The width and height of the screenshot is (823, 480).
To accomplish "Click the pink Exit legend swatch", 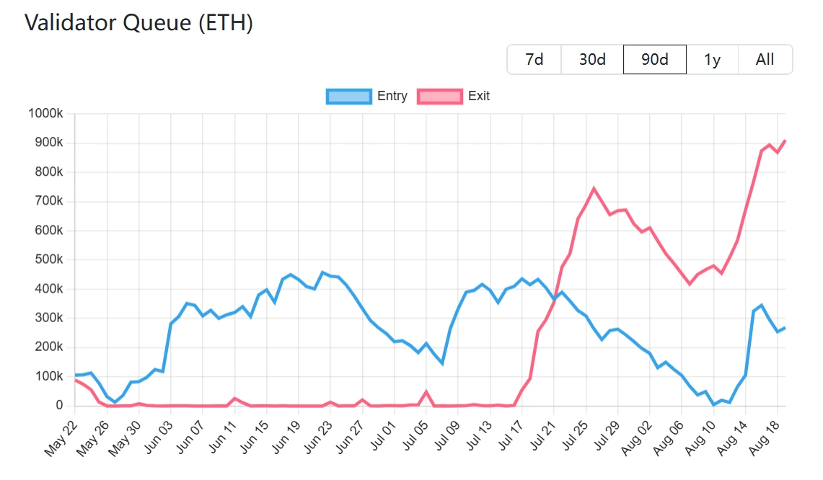I will (440, 97).
